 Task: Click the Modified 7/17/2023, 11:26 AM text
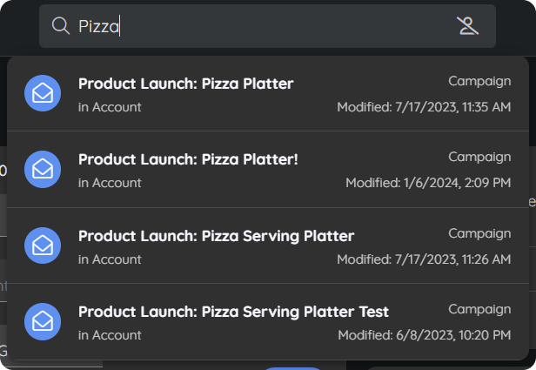(424, 259)
